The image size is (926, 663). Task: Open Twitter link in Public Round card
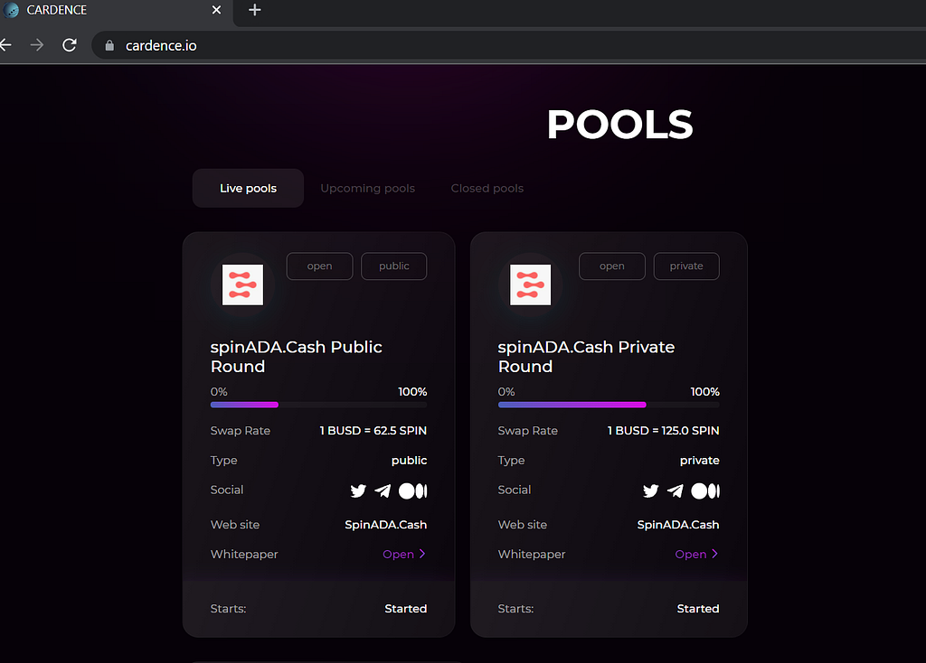(358, 490)
